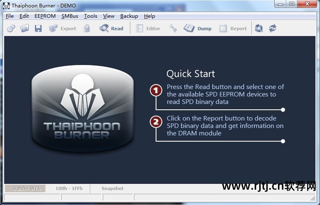The height and width of the screenshot is (205, 320).
Task: Open the View menu
Action: coord(109,16)
